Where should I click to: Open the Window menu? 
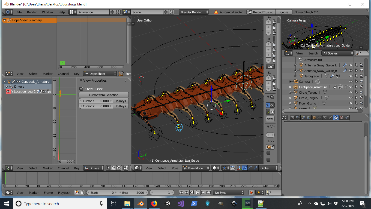(47, 12)
